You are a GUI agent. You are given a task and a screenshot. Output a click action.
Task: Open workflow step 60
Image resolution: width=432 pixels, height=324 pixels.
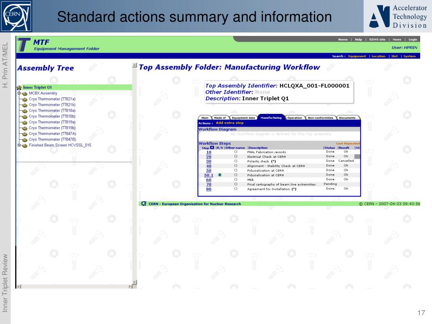[208, 180]
